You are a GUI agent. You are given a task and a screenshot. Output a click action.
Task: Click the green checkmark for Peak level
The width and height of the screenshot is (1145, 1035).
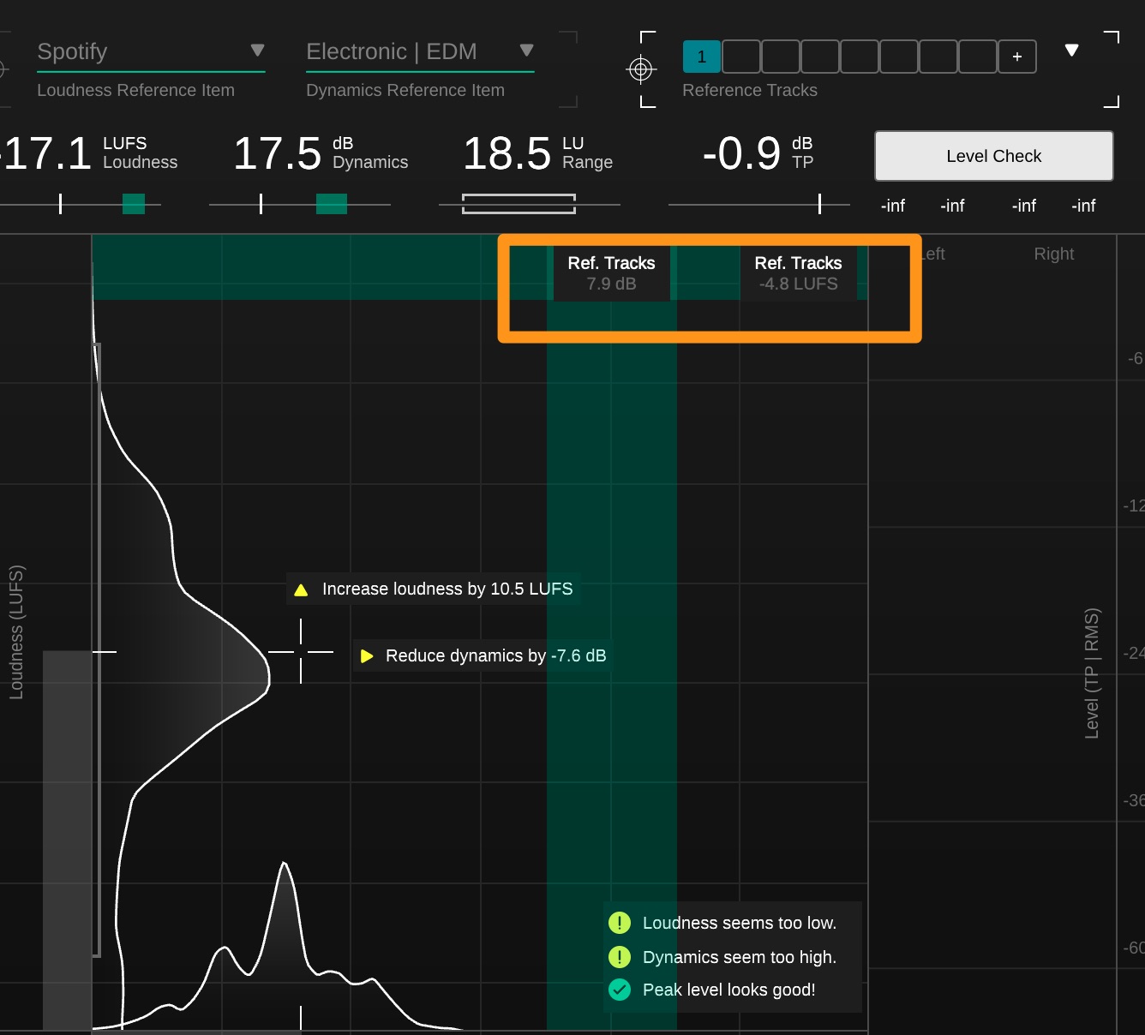tap(619, 990)
